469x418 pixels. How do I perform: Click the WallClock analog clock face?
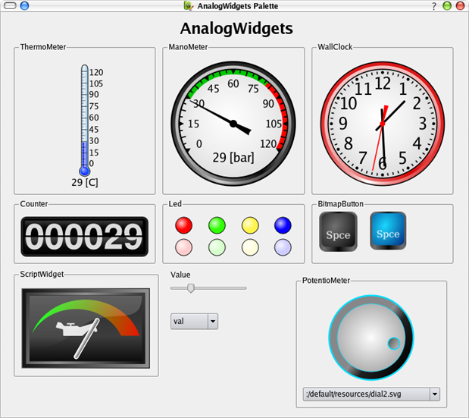(x=383, y=123)
